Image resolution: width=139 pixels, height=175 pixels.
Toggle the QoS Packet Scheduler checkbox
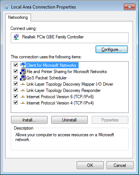pos(15,78)
